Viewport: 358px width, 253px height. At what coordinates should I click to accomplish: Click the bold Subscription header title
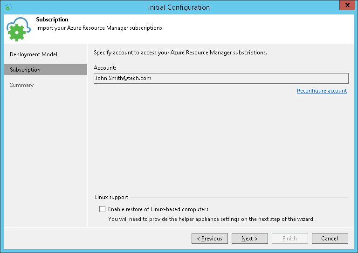(52, 20)
